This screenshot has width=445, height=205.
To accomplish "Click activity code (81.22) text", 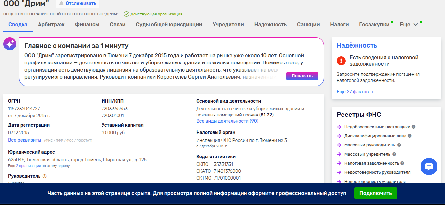I will pos(266,115).
